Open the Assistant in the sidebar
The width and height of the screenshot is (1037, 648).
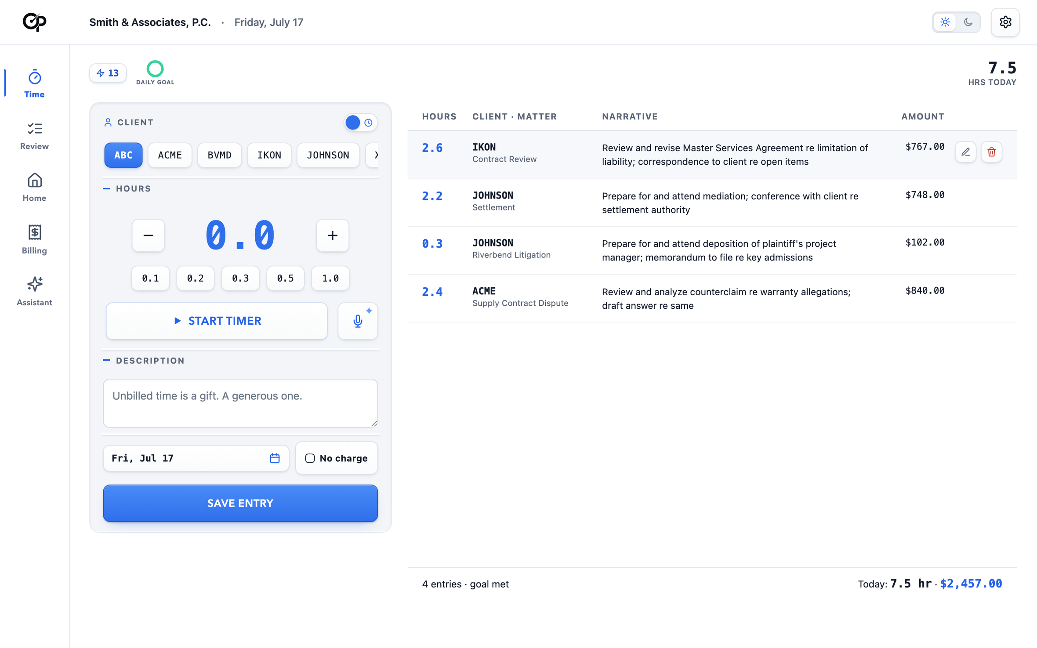point(34,291)
